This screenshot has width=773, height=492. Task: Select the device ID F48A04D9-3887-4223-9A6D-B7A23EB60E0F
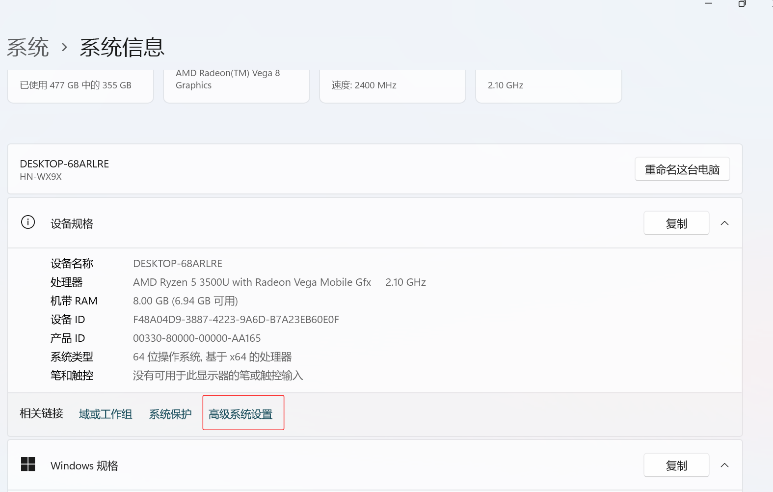click(236, 320)
